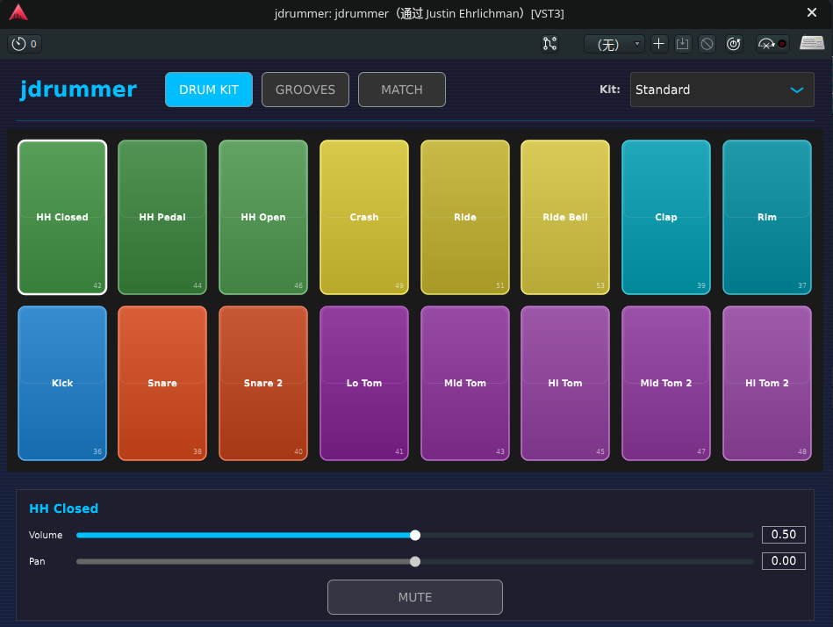The height and width of the screenshot is (627, 833).
Task: Select the Mid Tom 2 pad
Action: [666, 383]
